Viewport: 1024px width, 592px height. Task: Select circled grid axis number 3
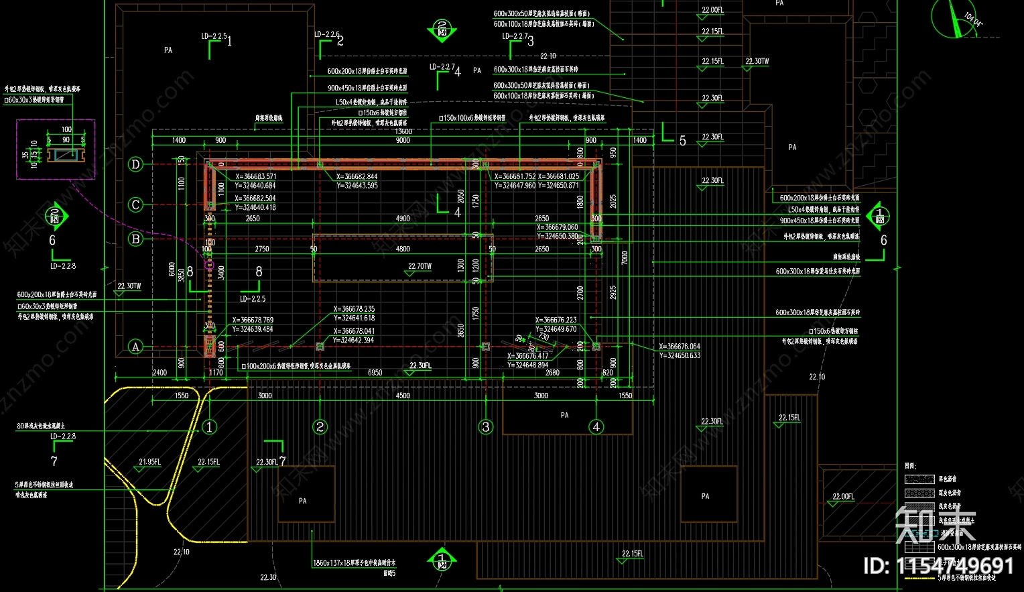tap(486, 426)
